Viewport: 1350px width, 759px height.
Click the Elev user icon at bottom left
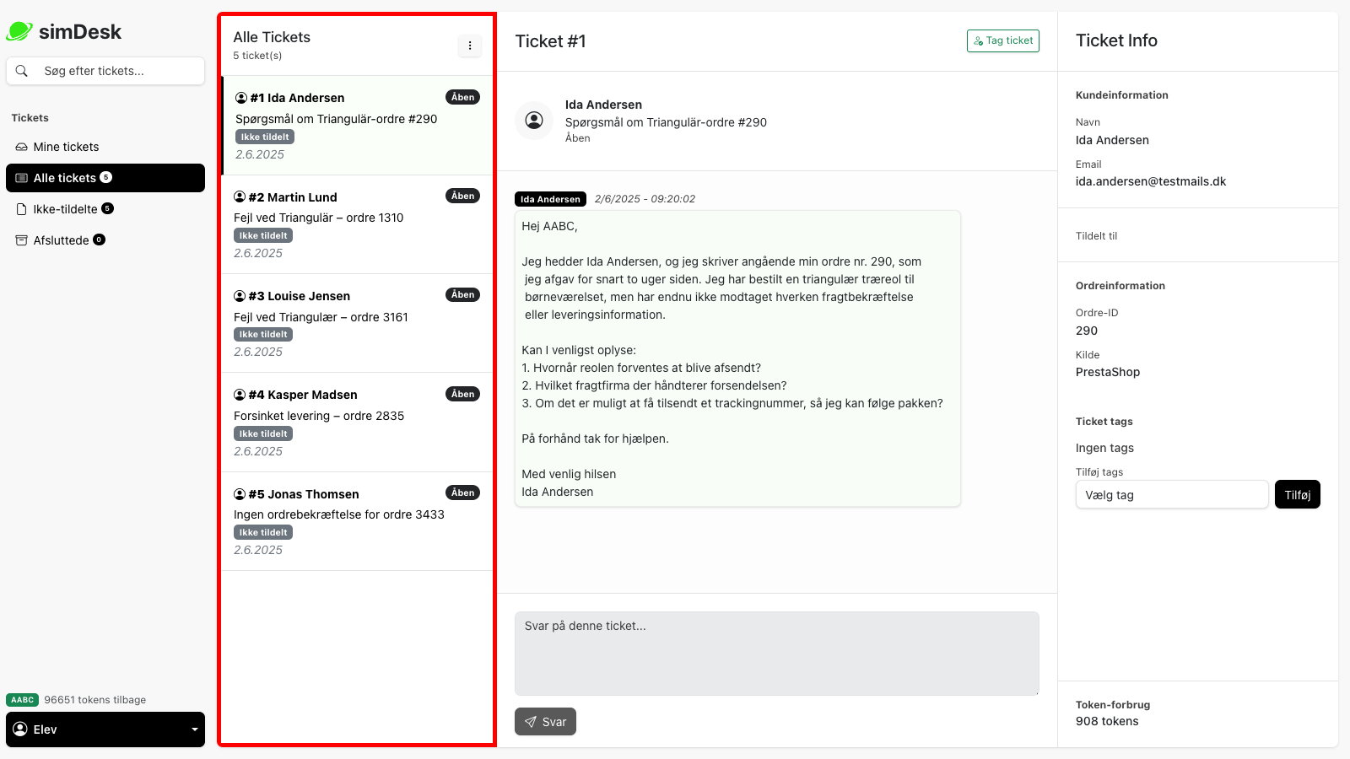pyautogui.click(x=21, y=729)
